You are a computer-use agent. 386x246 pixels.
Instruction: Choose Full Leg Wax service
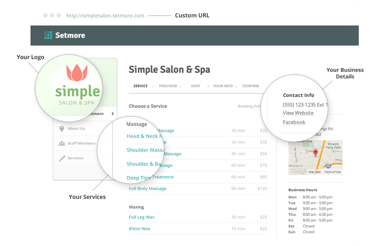tap(142, 217)
